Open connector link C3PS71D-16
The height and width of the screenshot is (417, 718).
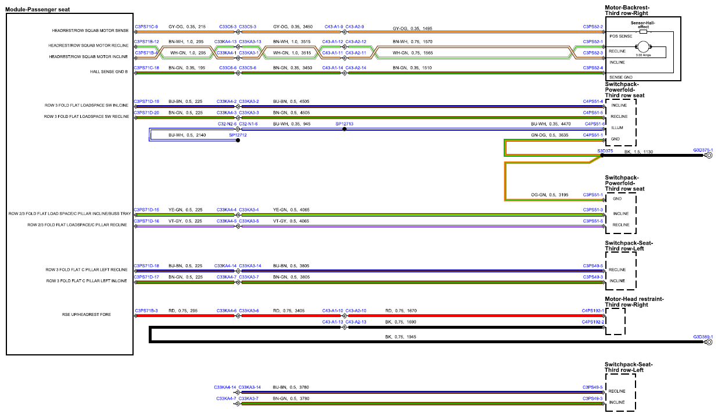[x=146, y=221]
